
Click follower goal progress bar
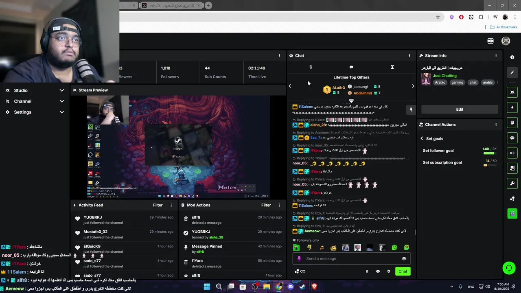(490, 153)
